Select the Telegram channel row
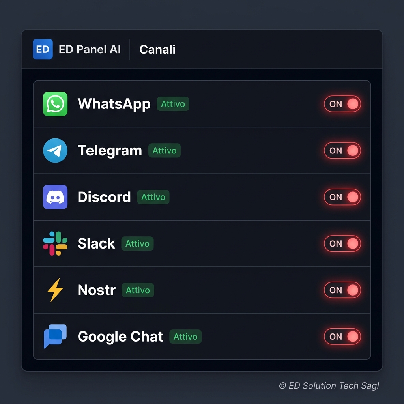 tap(202, 150)
